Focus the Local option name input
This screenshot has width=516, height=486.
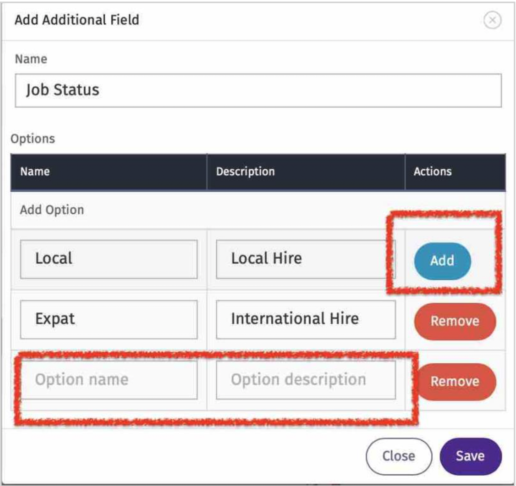109,259
